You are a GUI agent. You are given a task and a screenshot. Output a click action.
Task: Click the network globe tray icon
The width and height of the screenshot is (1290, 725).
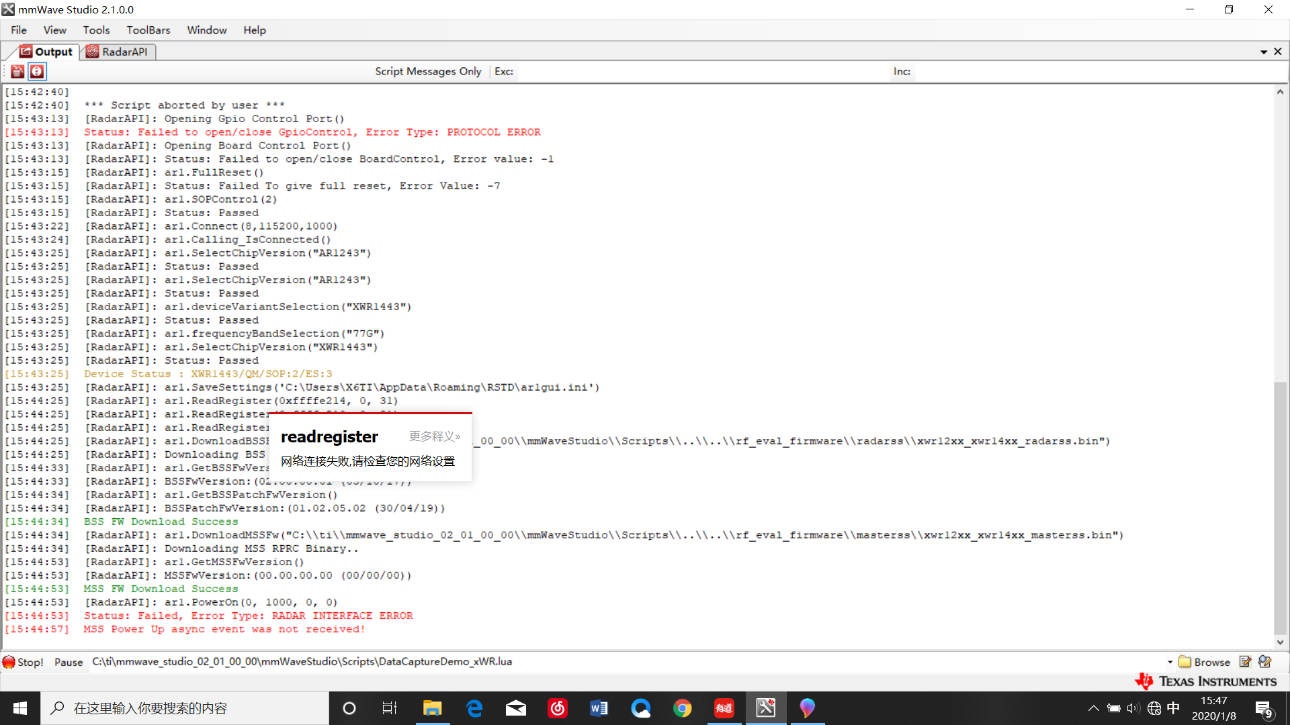pos(1154,708)
